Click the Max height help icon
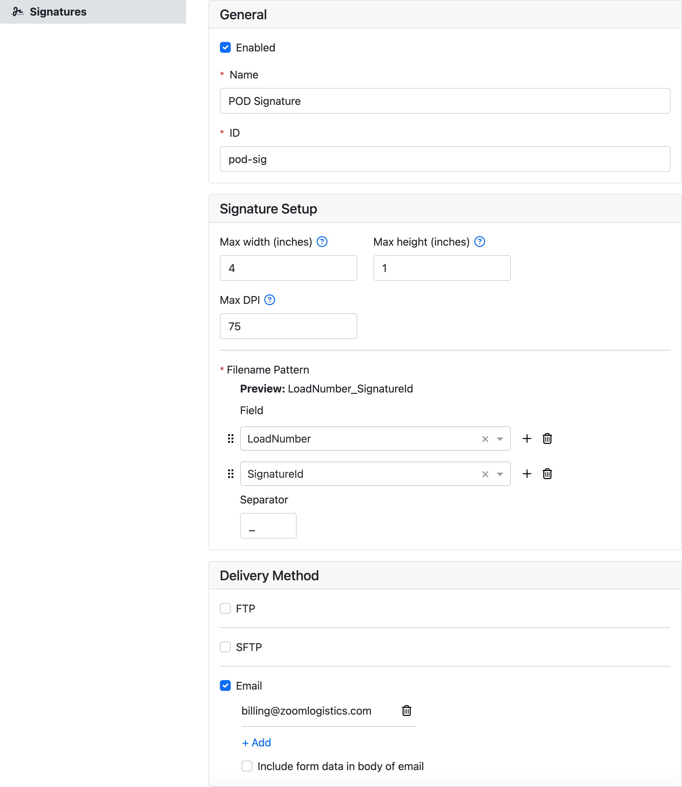Screen dimensions: 682x787 [x=480, y=242]
